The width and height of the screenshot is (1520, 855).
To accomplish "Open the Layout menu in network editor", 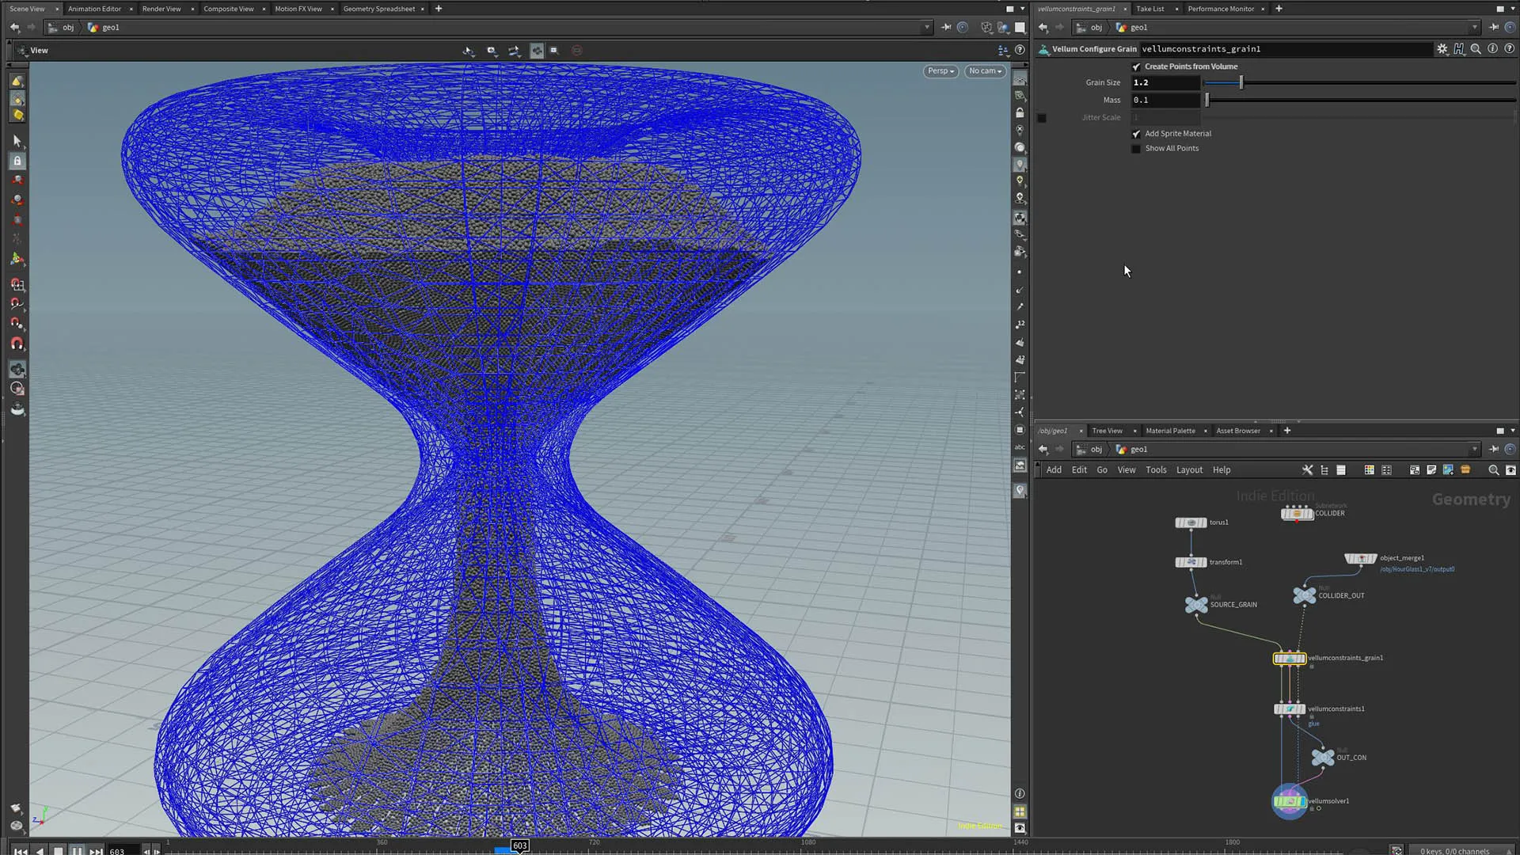I will point(1189,470).
